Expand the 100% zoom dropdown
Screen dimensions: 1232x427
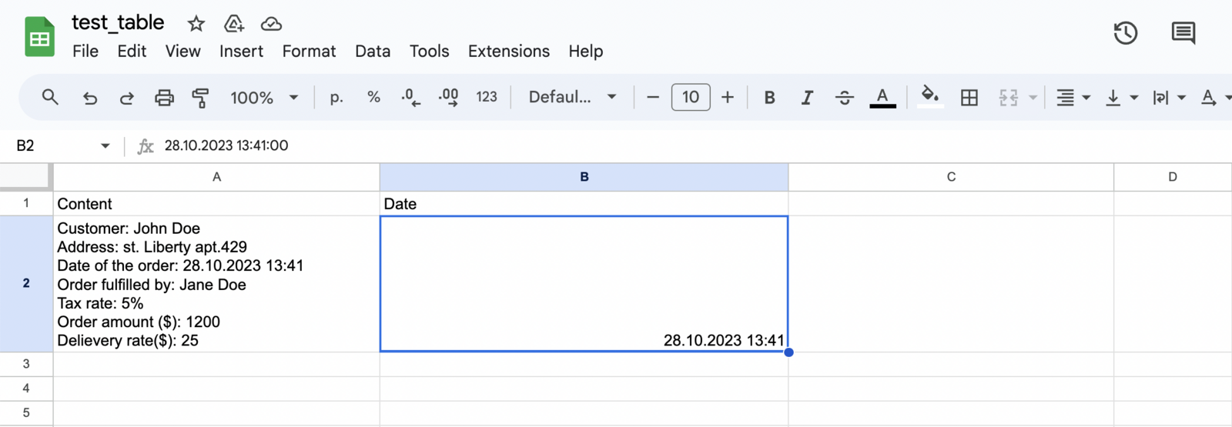(x=263, y=98)
